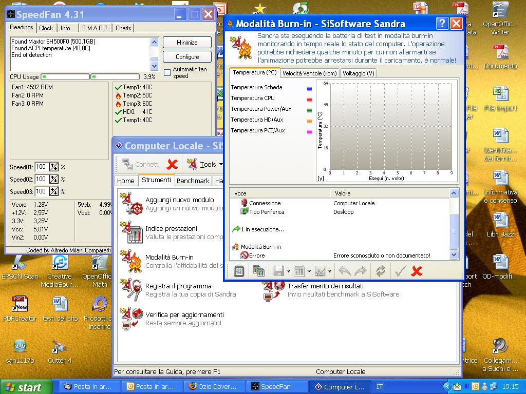Click the Speed02 spinner arrows in SpeedFan

54,179
